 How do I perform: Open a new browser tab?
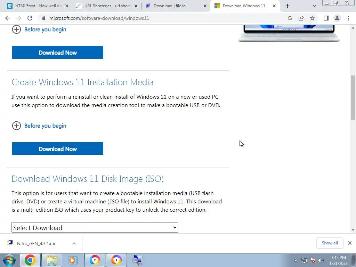(288, 6)
